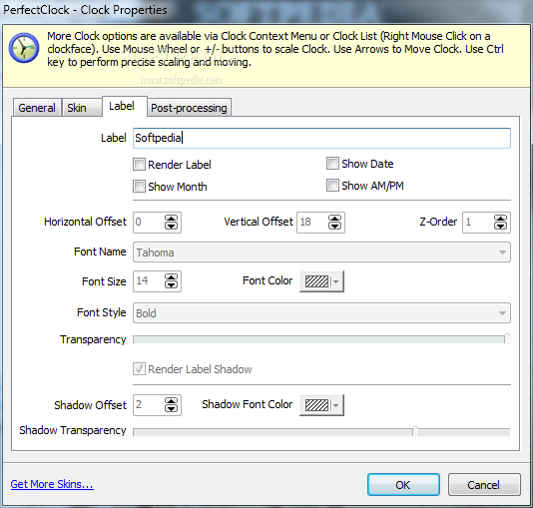
Task: Confirm with the OK button
Action: (403, 485)
